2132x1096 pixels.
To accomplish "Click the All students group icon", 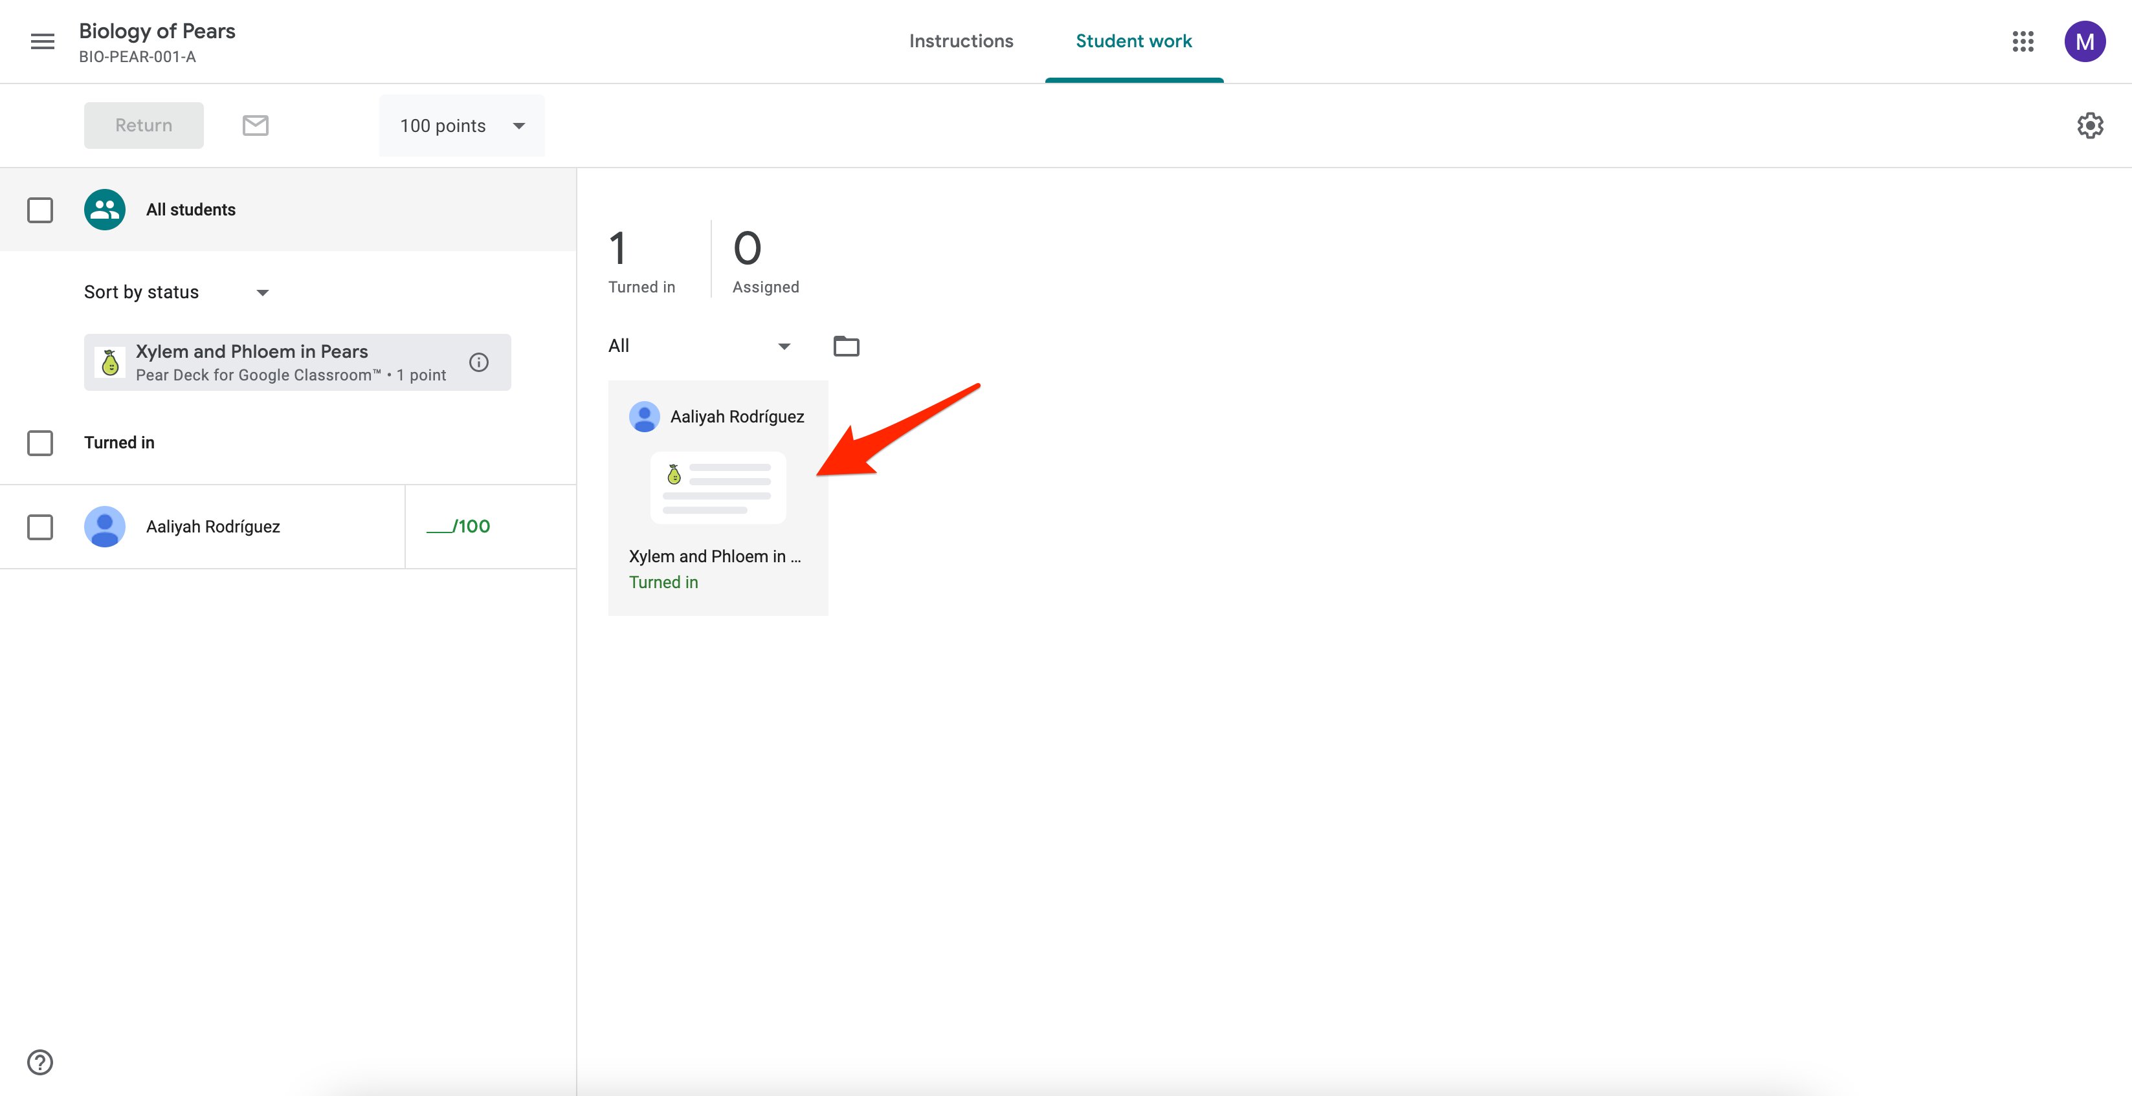I will (x=104, y=209).
